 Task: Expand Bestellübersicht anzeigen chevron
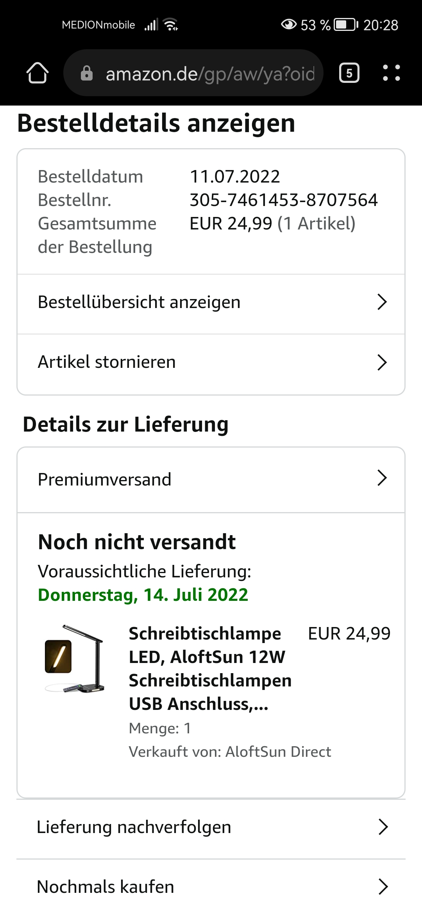point(382,302)
